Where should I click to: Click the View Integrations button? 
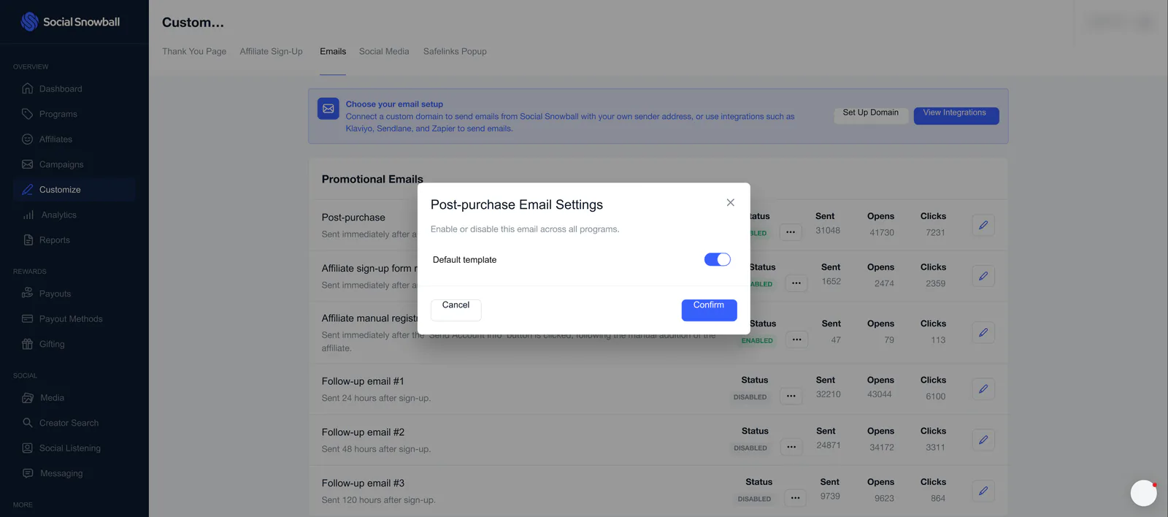pos(956,115)
